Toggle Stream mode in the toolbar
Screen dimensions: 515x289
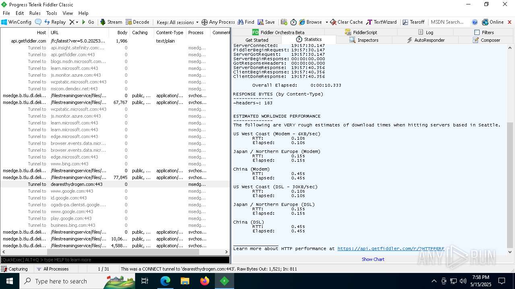tap(111, 22)
